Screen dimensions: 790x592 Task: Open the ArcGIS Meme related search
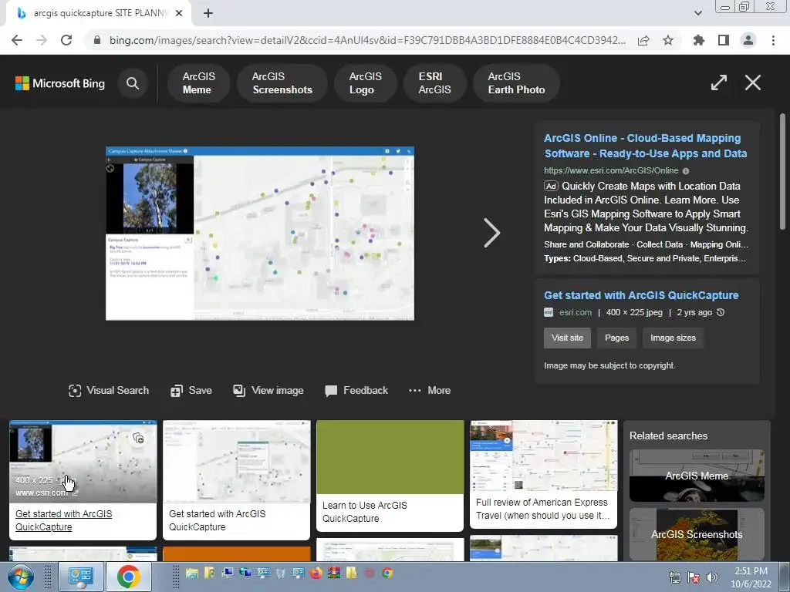click(x=697, y=475)
